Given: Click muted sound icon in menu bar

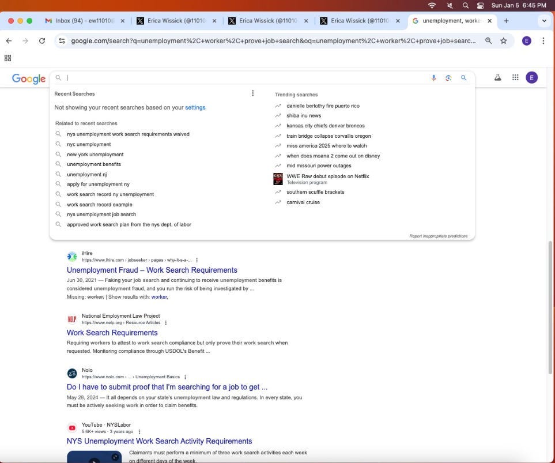Looking at the screenshot, I should [450, 5].
